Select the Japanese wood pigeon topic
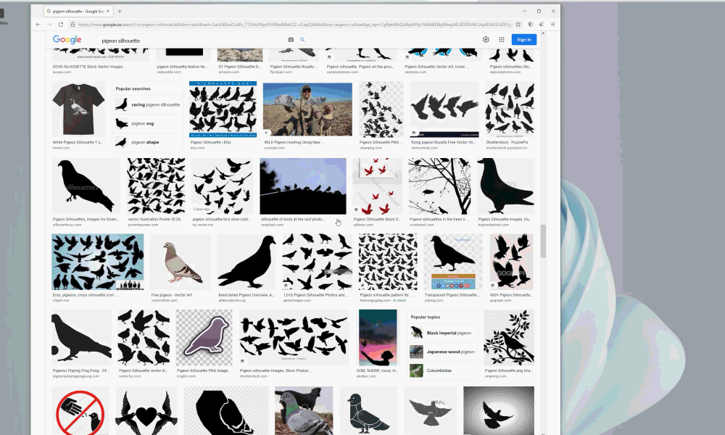 click(442, 352)
